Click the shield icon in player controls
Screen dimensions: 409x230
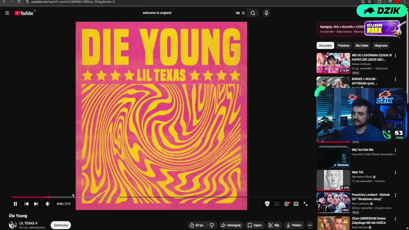click(x=267, y=204)
